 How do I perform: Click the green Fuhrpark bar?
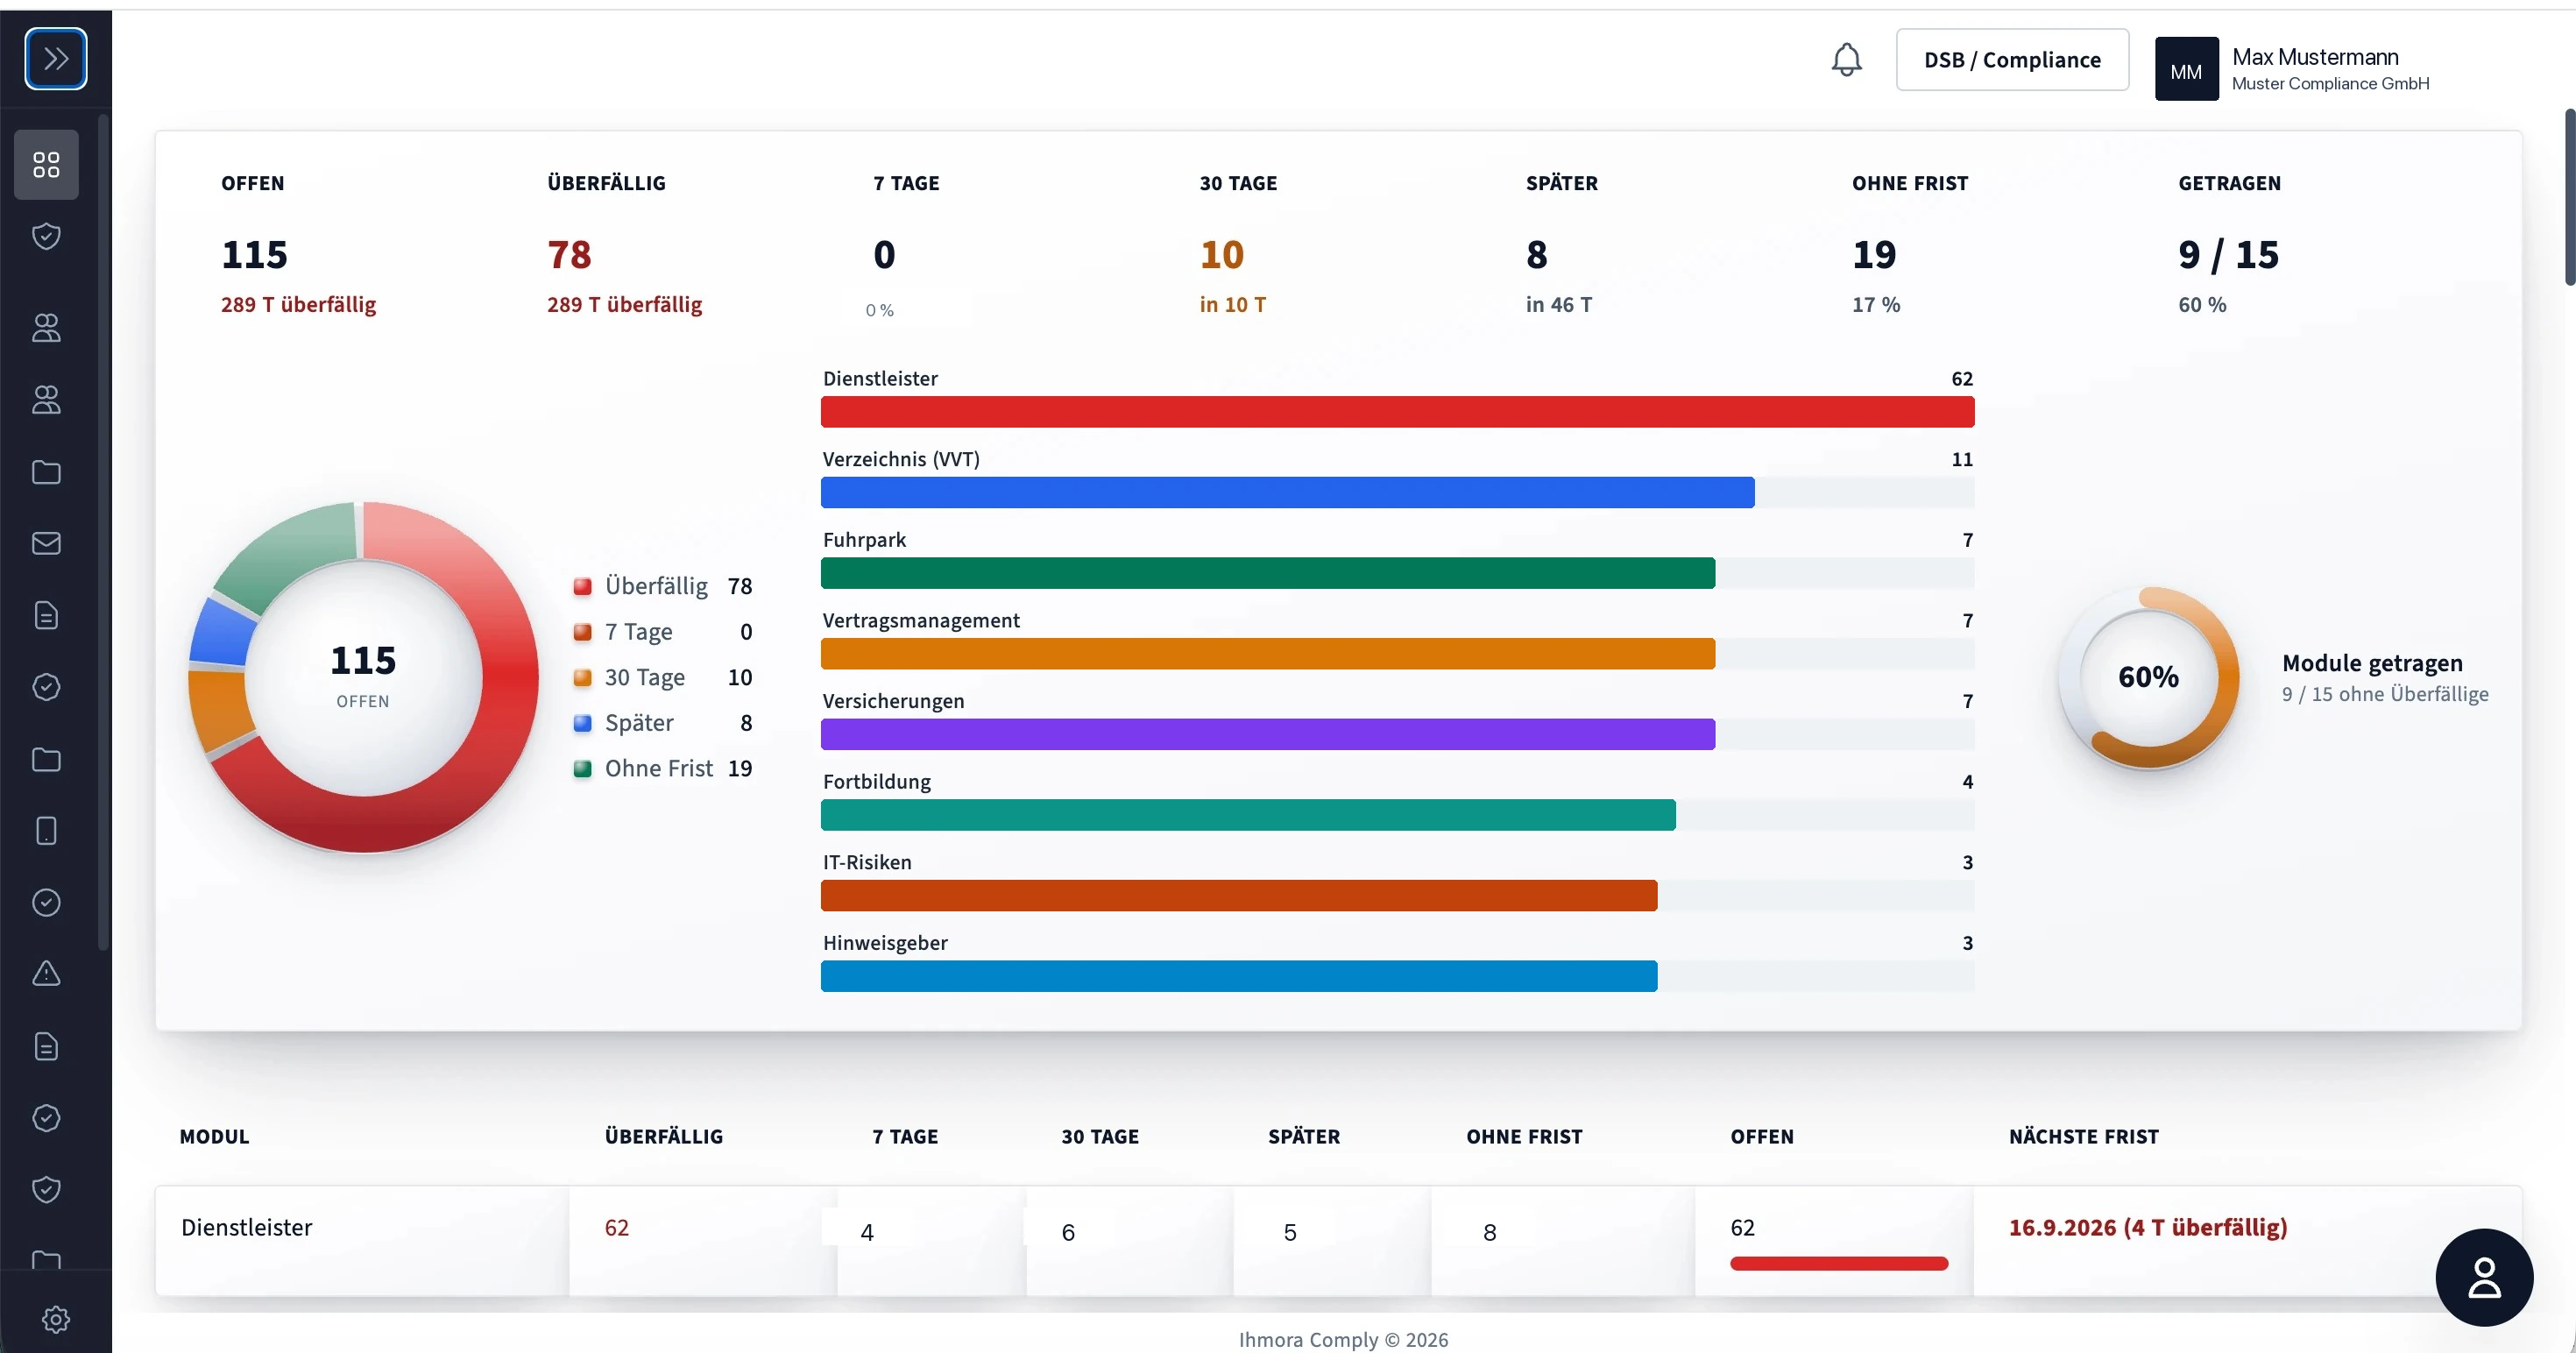click(x=1268, y=573)
